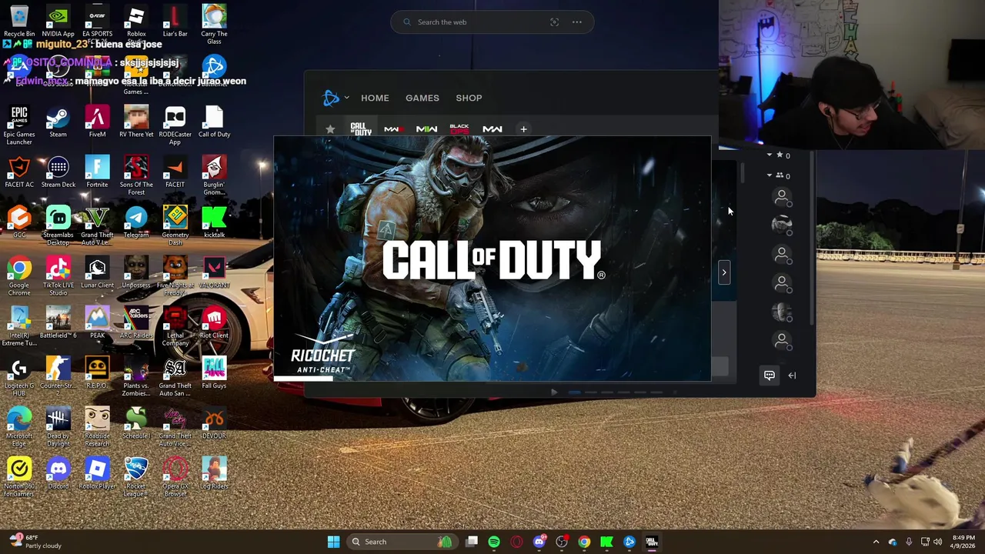Select the Call of Duty game tab
The width and height of the screenshot is (985, 554).
(361, 129)
